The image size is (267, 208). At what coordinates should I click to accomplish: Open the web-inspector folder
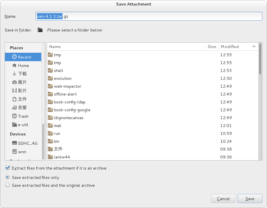tap(67, 86)
